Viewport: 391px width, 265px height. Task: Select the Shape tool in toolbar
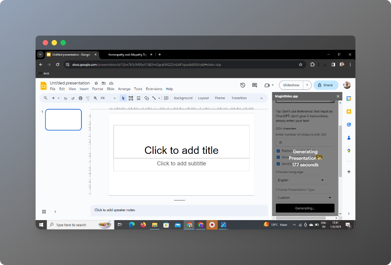pyautogui.click(x=146, y=98)
